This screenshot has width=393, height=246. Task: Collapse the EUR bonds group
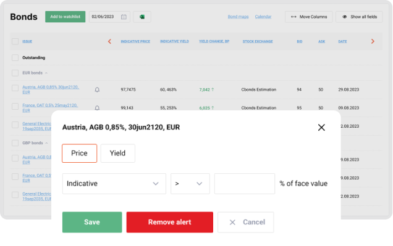[x=46, y=73]
